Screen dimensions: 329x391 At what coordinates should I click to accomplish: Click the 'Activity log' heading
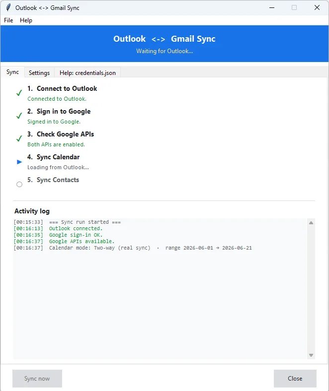click(x=32, y=211)
